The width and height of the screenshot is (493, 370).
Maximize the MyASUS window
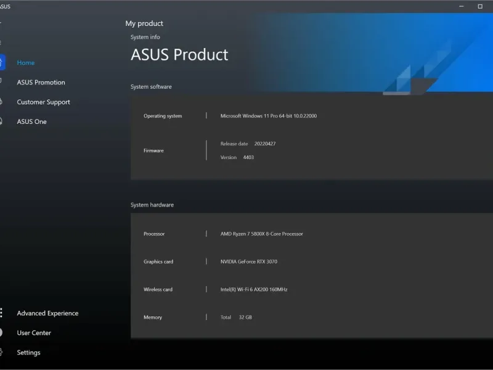[480, 6]
